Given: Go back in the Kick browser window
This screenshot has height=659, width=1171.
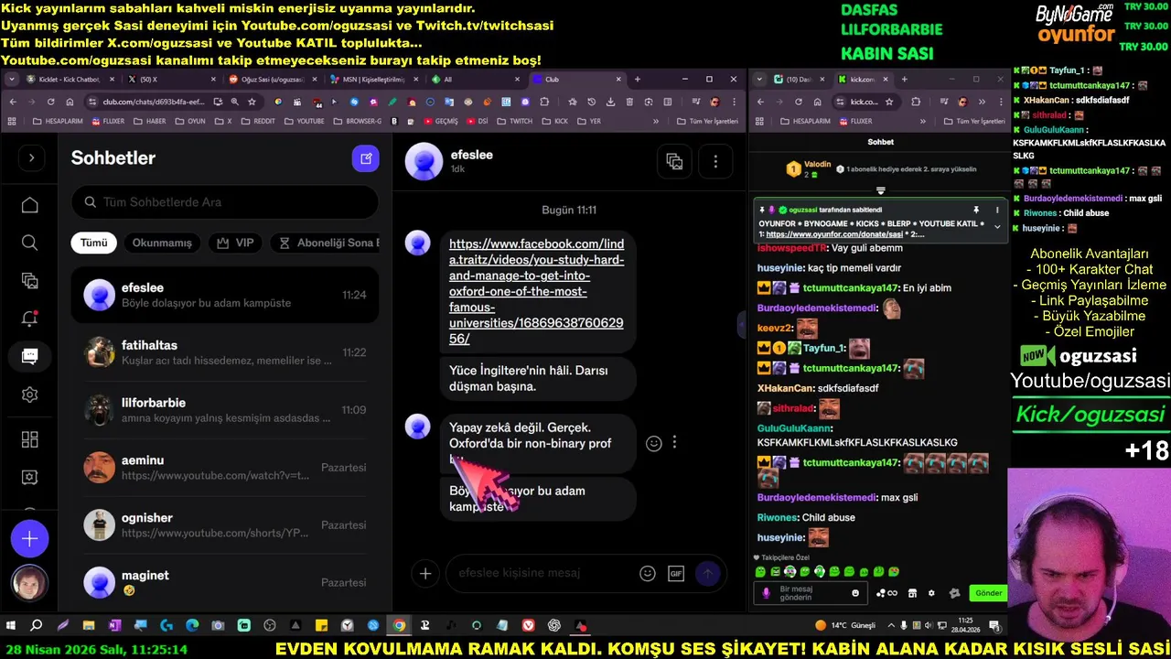Looking at the screenshot, I should (x=759, y=102).
